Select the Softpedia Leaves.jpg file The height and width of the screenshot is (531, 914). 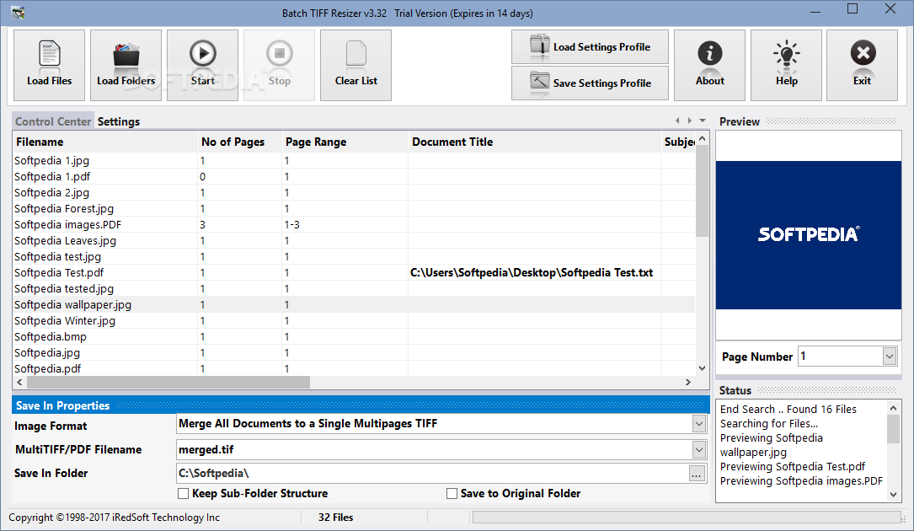(354, 240)
